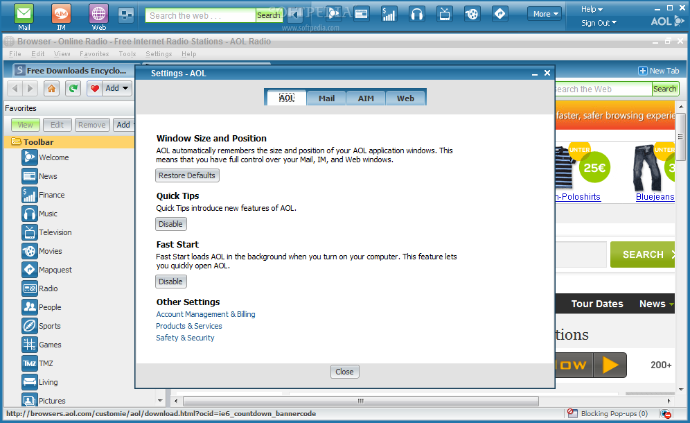
Task: Open the Tools menu
Action: click(x=127, y=54)
